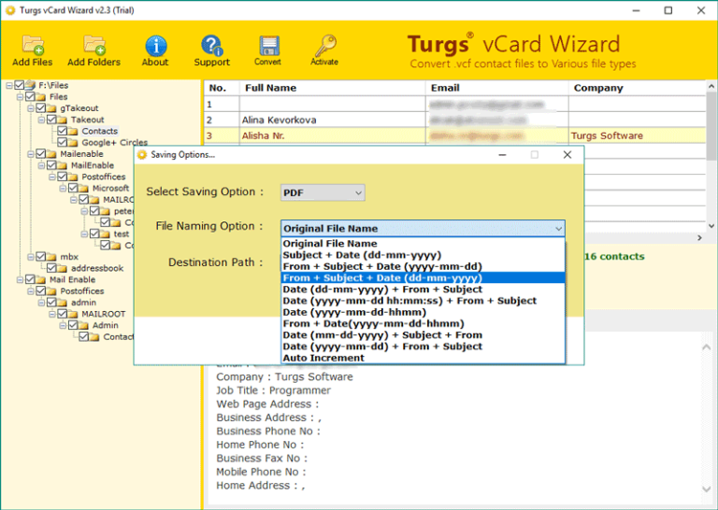This screenshot has height=510, width=718.
Task: Click the Google+ Circles folder icon
Action: click(x=73, y=143)
